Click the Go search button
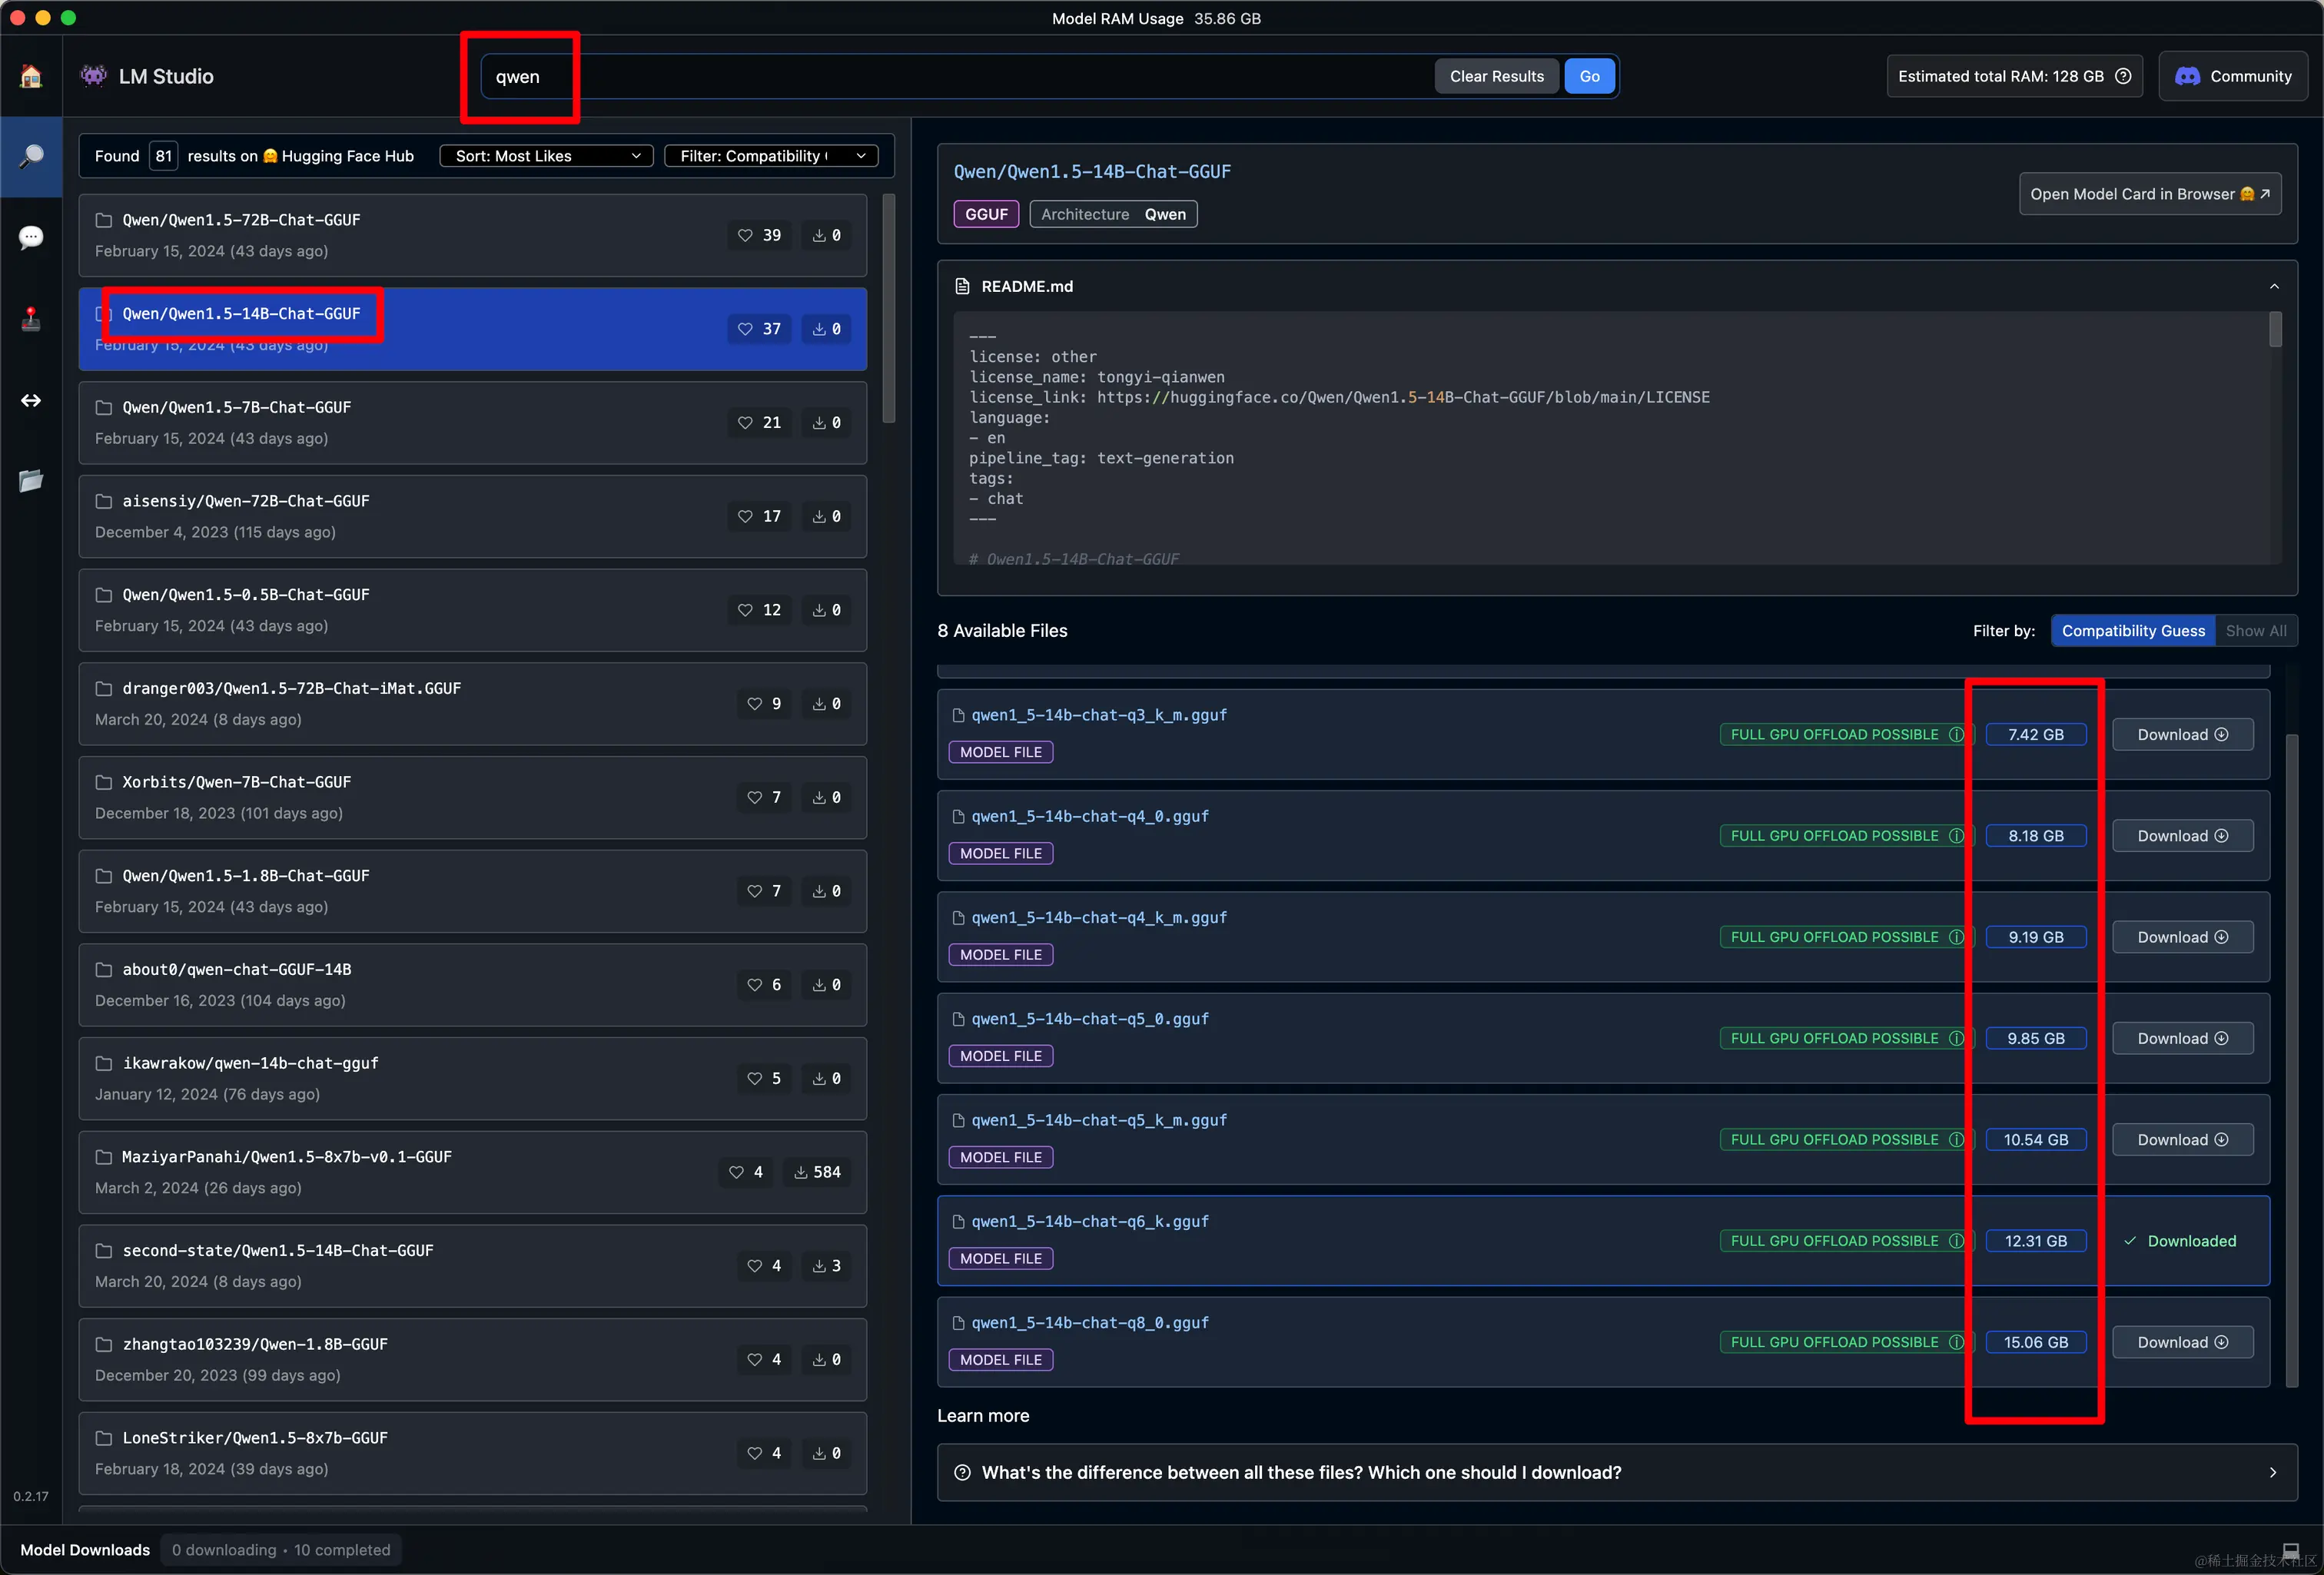 [1589, 76]
